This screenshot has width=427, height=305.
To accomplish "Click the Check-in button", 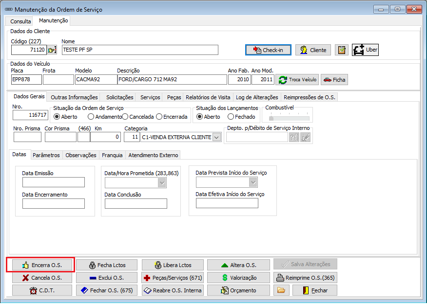I will [268, 50].
